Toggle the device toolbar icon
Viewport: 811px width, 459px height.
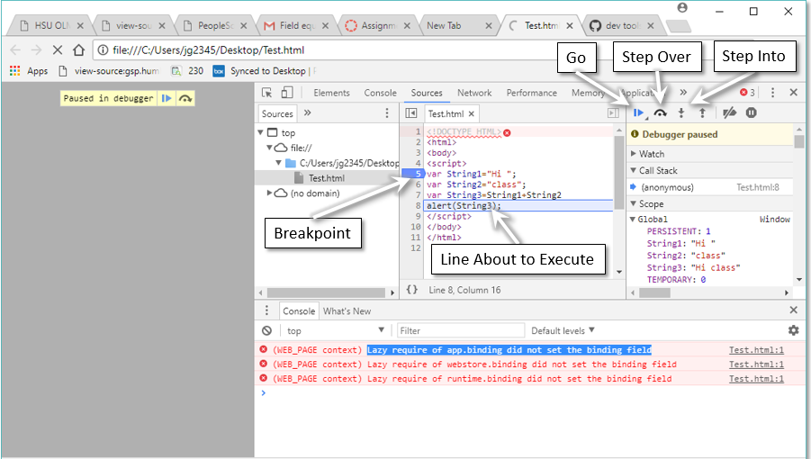tap(287, 93)
